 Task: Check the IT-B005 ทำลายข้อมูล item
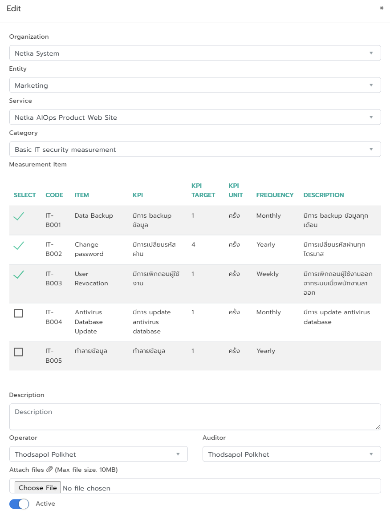tap(18, 352)
